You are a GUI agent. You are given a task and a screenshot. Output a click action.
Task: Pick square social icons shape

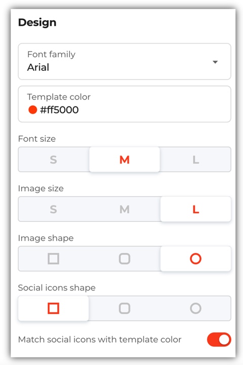(x=53, y=308)
